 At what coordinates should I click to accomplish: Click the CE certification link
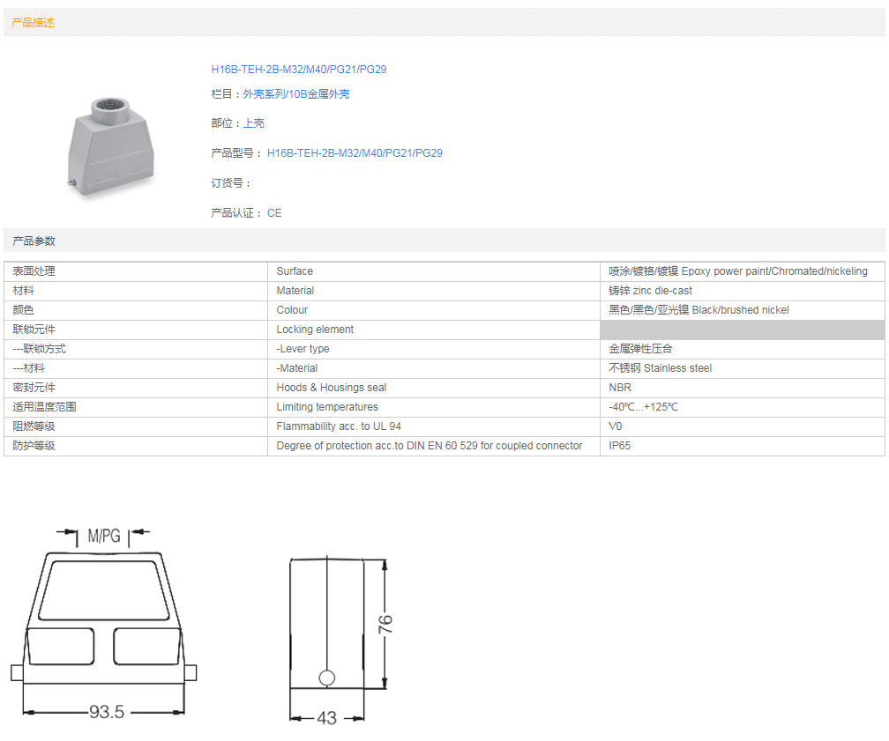point(274,213)
